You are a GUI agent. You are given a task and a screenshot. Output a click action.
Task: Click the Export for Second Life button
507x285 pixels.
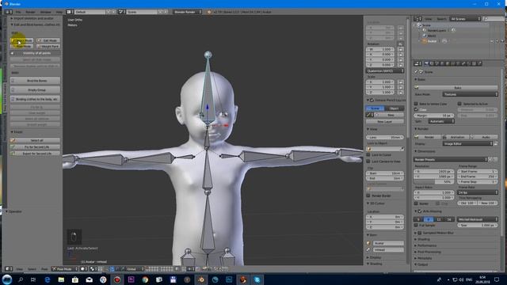35,153
